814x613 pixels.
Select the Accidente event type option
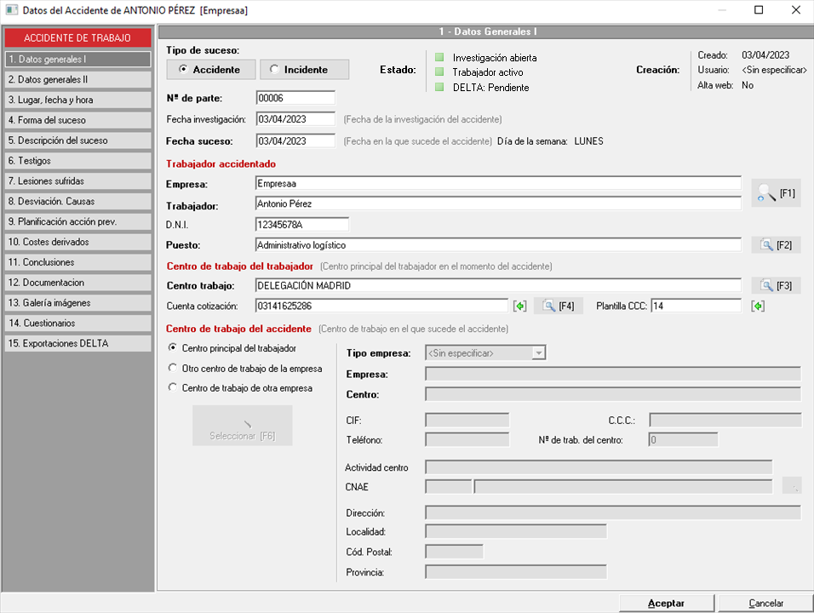(209, 70)
